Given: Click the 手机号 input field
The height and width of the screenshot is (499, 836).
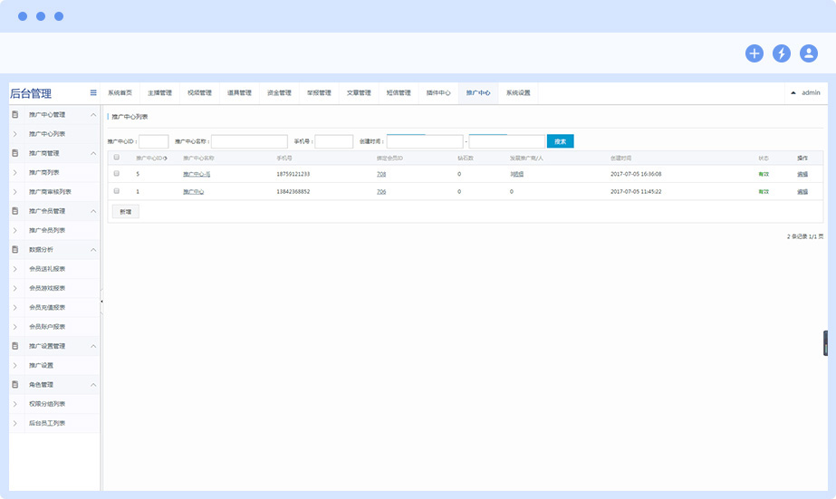Looking at the screenshot, I should pos(333,141).
